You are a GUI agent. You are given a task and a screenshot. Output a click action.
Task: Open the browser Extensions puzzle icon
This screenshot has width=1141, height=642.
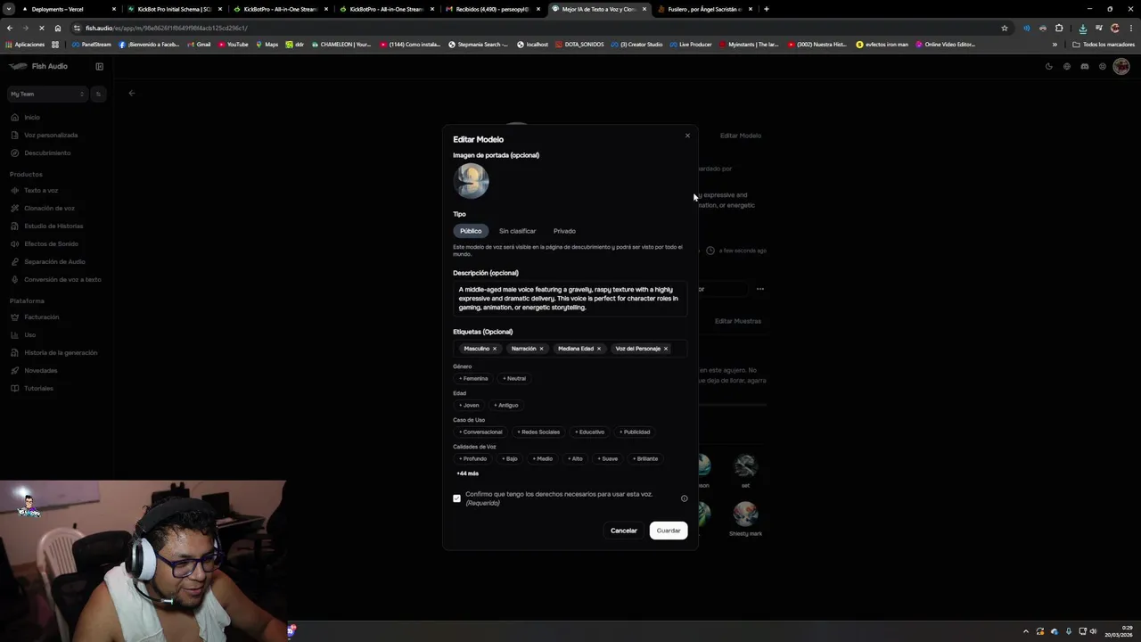coord(1059,28)
